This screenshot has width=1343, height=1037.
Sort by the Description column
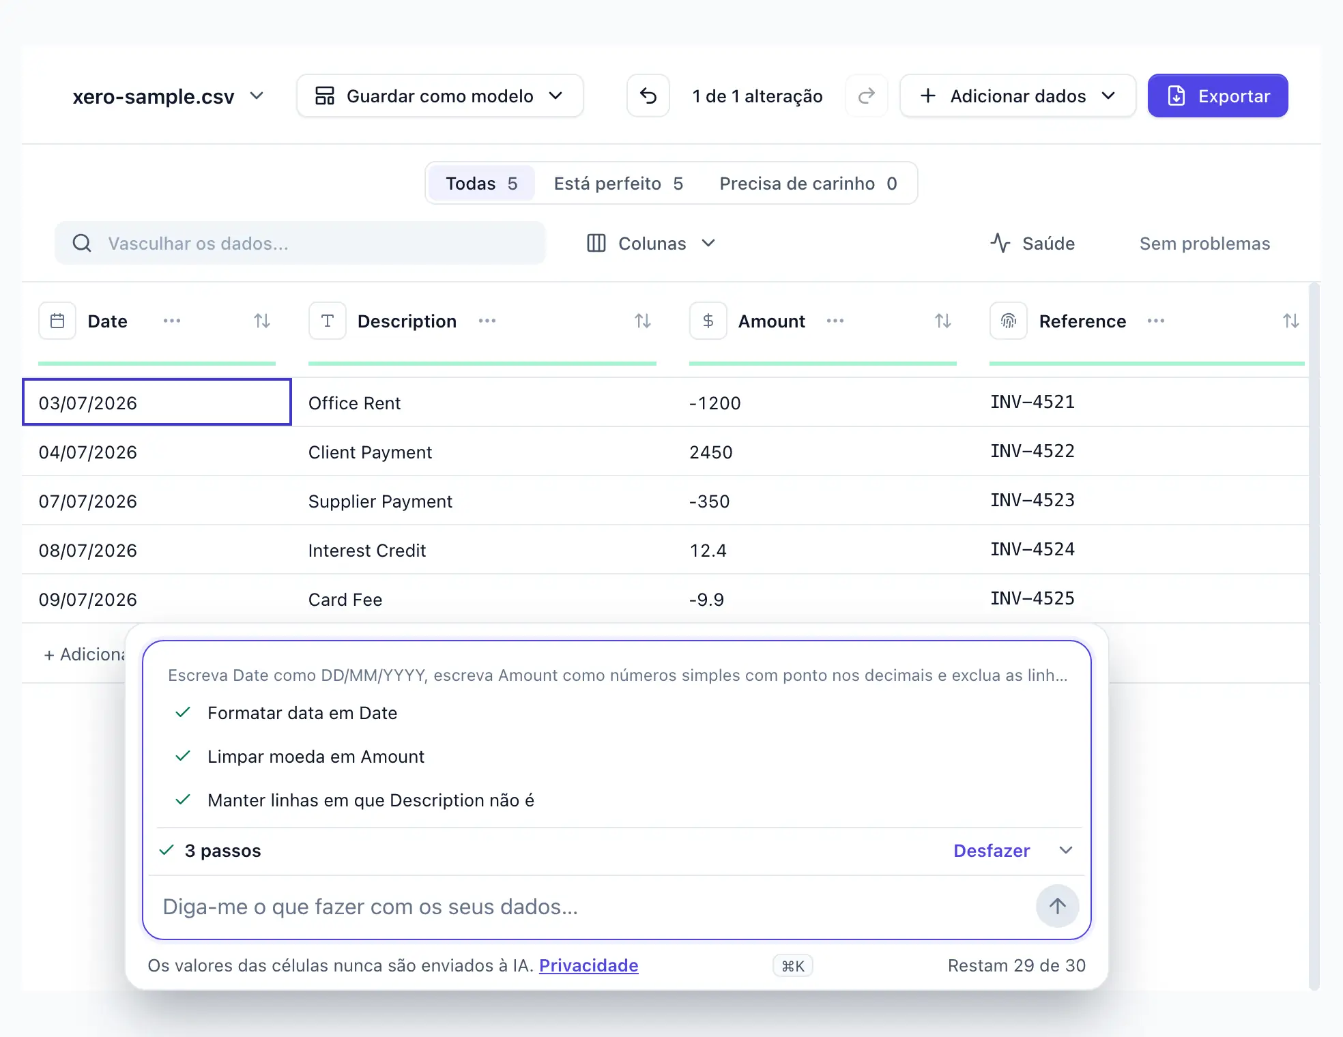pos(643,321)
